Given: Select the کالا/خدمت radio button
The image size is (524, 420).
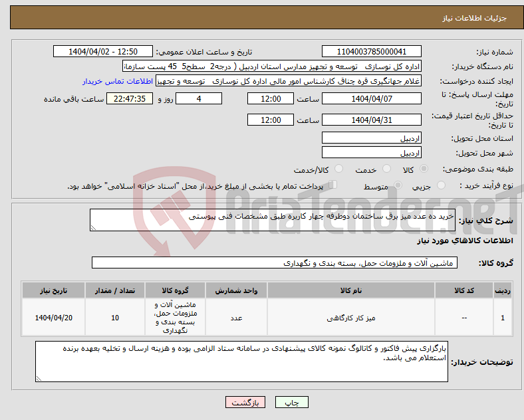Looking at the screenshot, I should tap(339, 169).
